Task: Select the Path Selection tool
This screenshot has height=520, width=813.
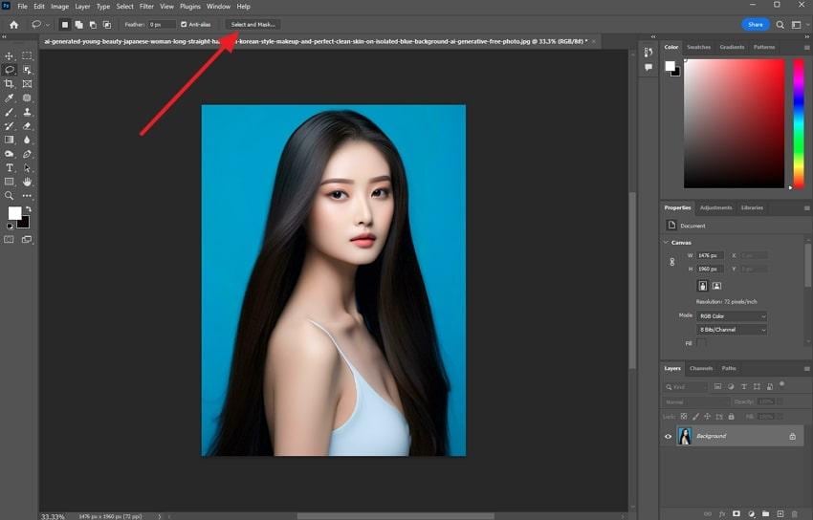Action: tap(27, 168)
